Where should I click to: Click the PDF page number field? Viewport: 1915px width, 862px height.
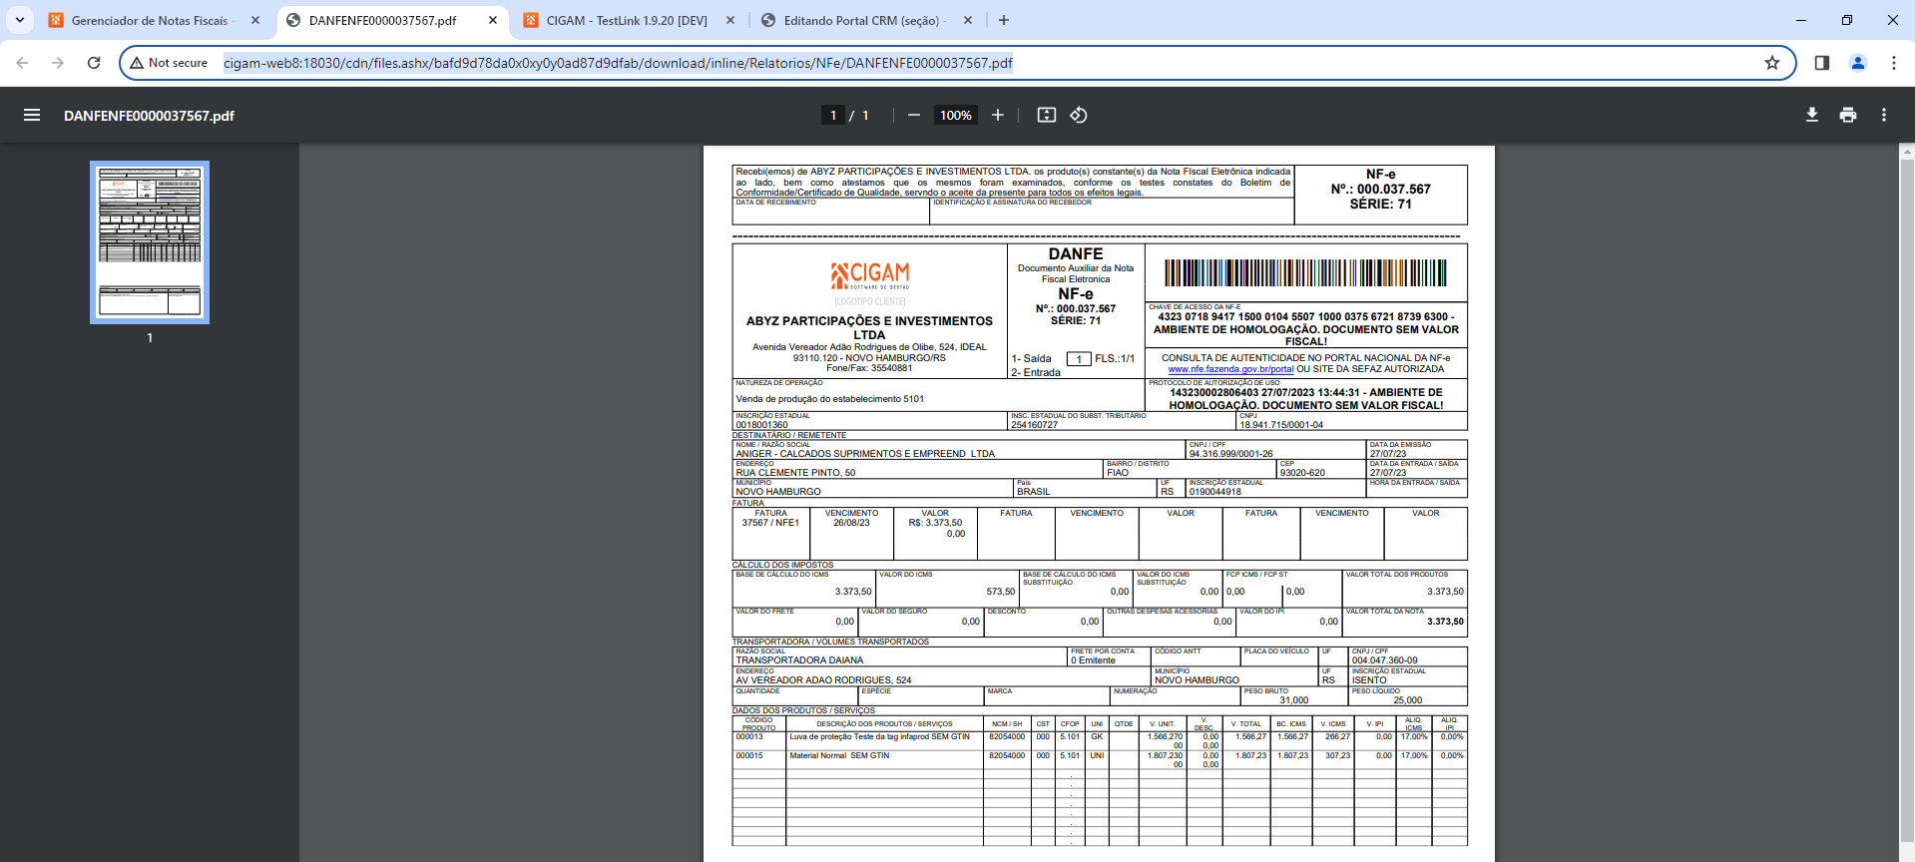(x=833, y=115)
